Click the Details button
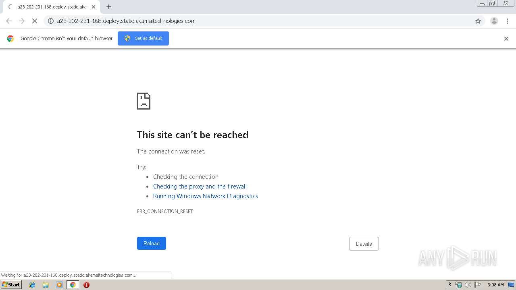Viewport: 516px width, 290px height. point(364,244)
